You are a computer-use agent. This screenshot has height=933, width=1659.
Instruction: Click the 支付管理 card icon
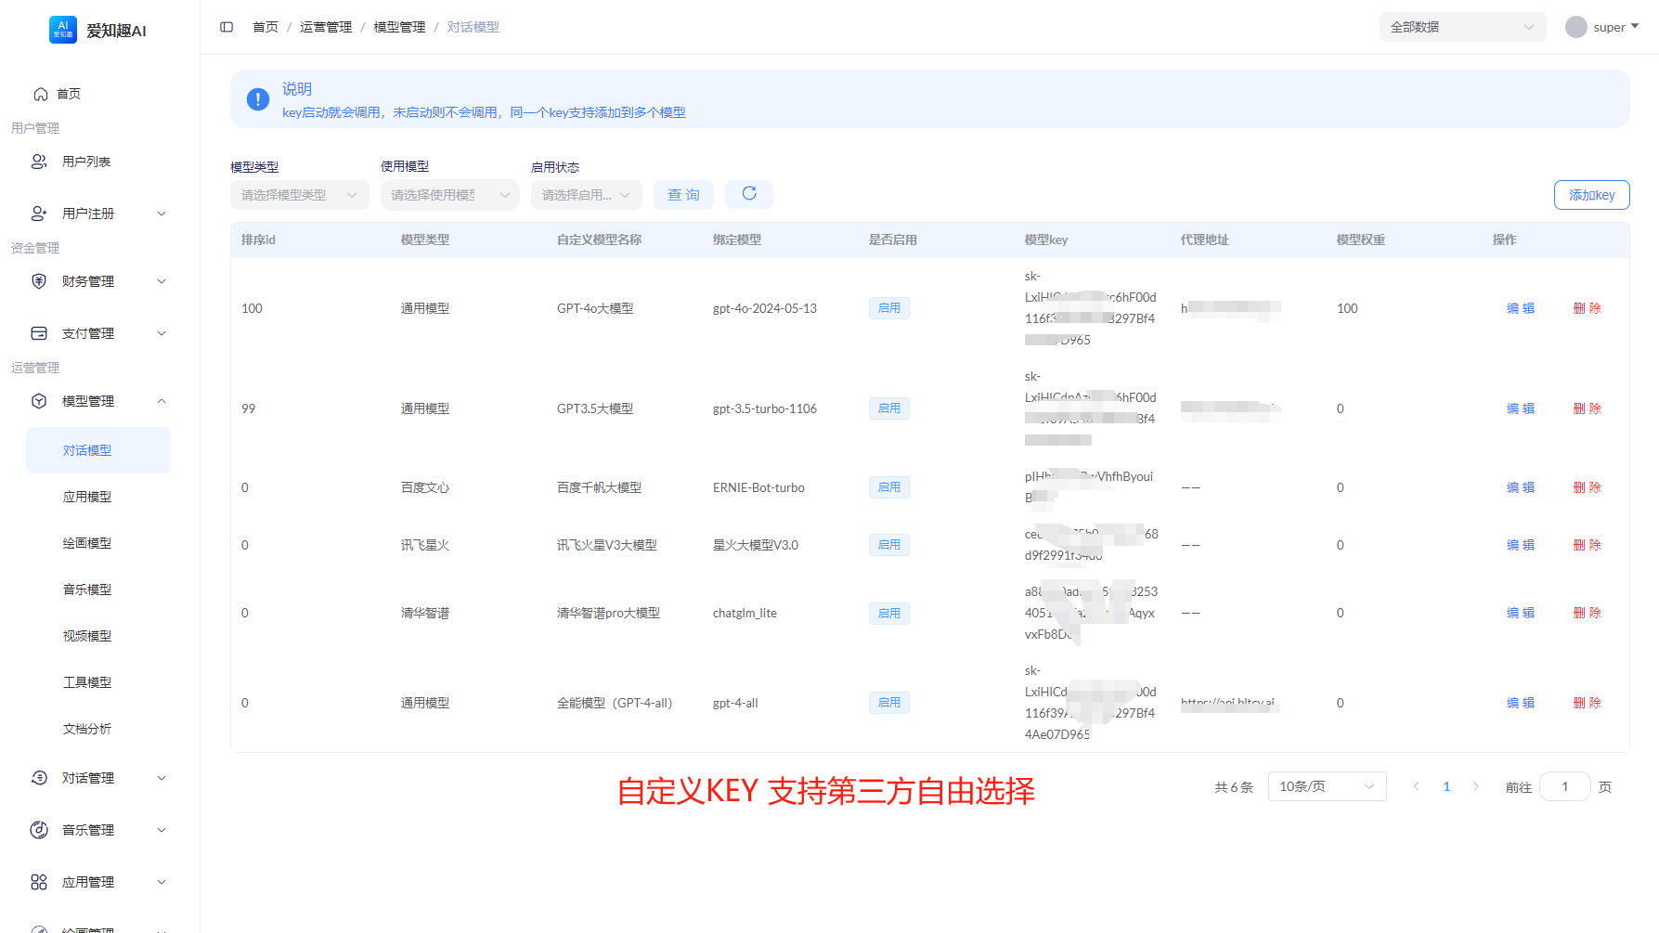coord(39,333)
